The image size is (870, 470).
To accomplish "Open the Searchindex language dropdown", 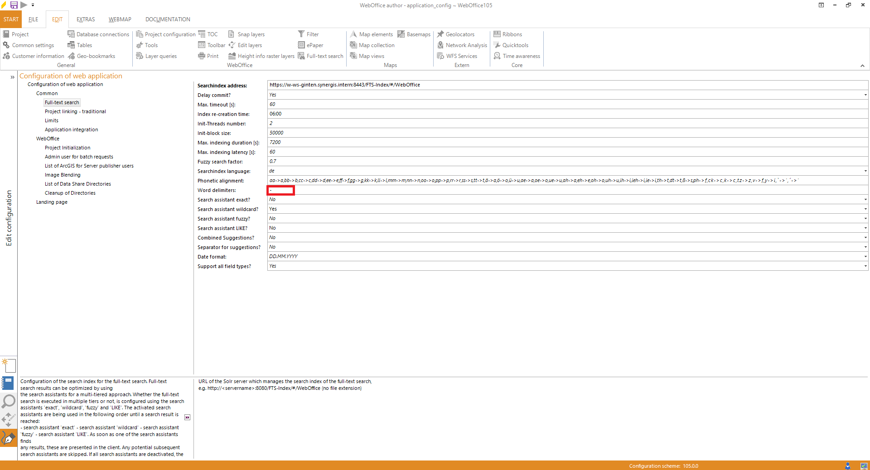I will point(865,171).
